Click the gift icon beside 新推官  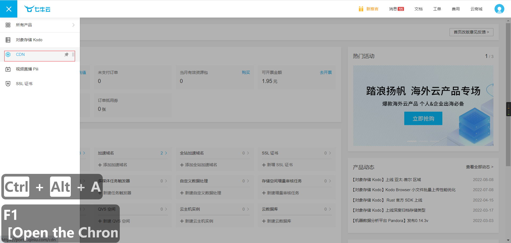point(361,9)
